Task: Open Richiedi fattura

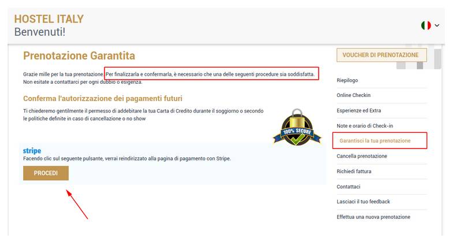Action: point(354,172)
